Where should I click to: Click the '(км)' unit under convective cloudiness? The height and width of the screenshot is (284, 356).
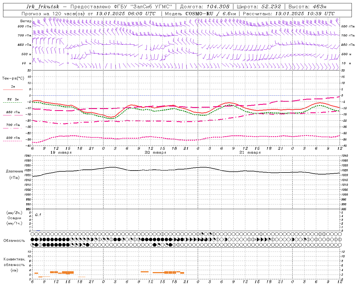(x=14, y=270)
